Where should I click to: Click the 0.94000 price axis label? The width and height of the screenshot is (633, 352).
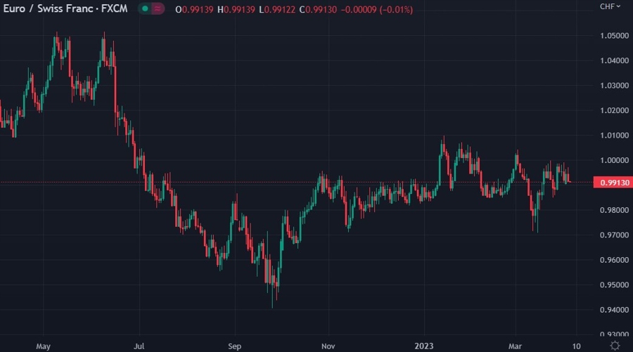(x=614, y=310)
